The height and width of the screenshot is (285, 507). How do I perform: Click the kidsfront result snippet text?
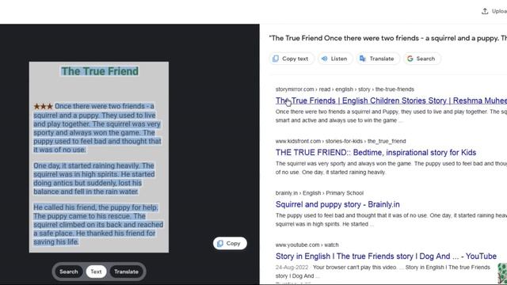[391, 168]
